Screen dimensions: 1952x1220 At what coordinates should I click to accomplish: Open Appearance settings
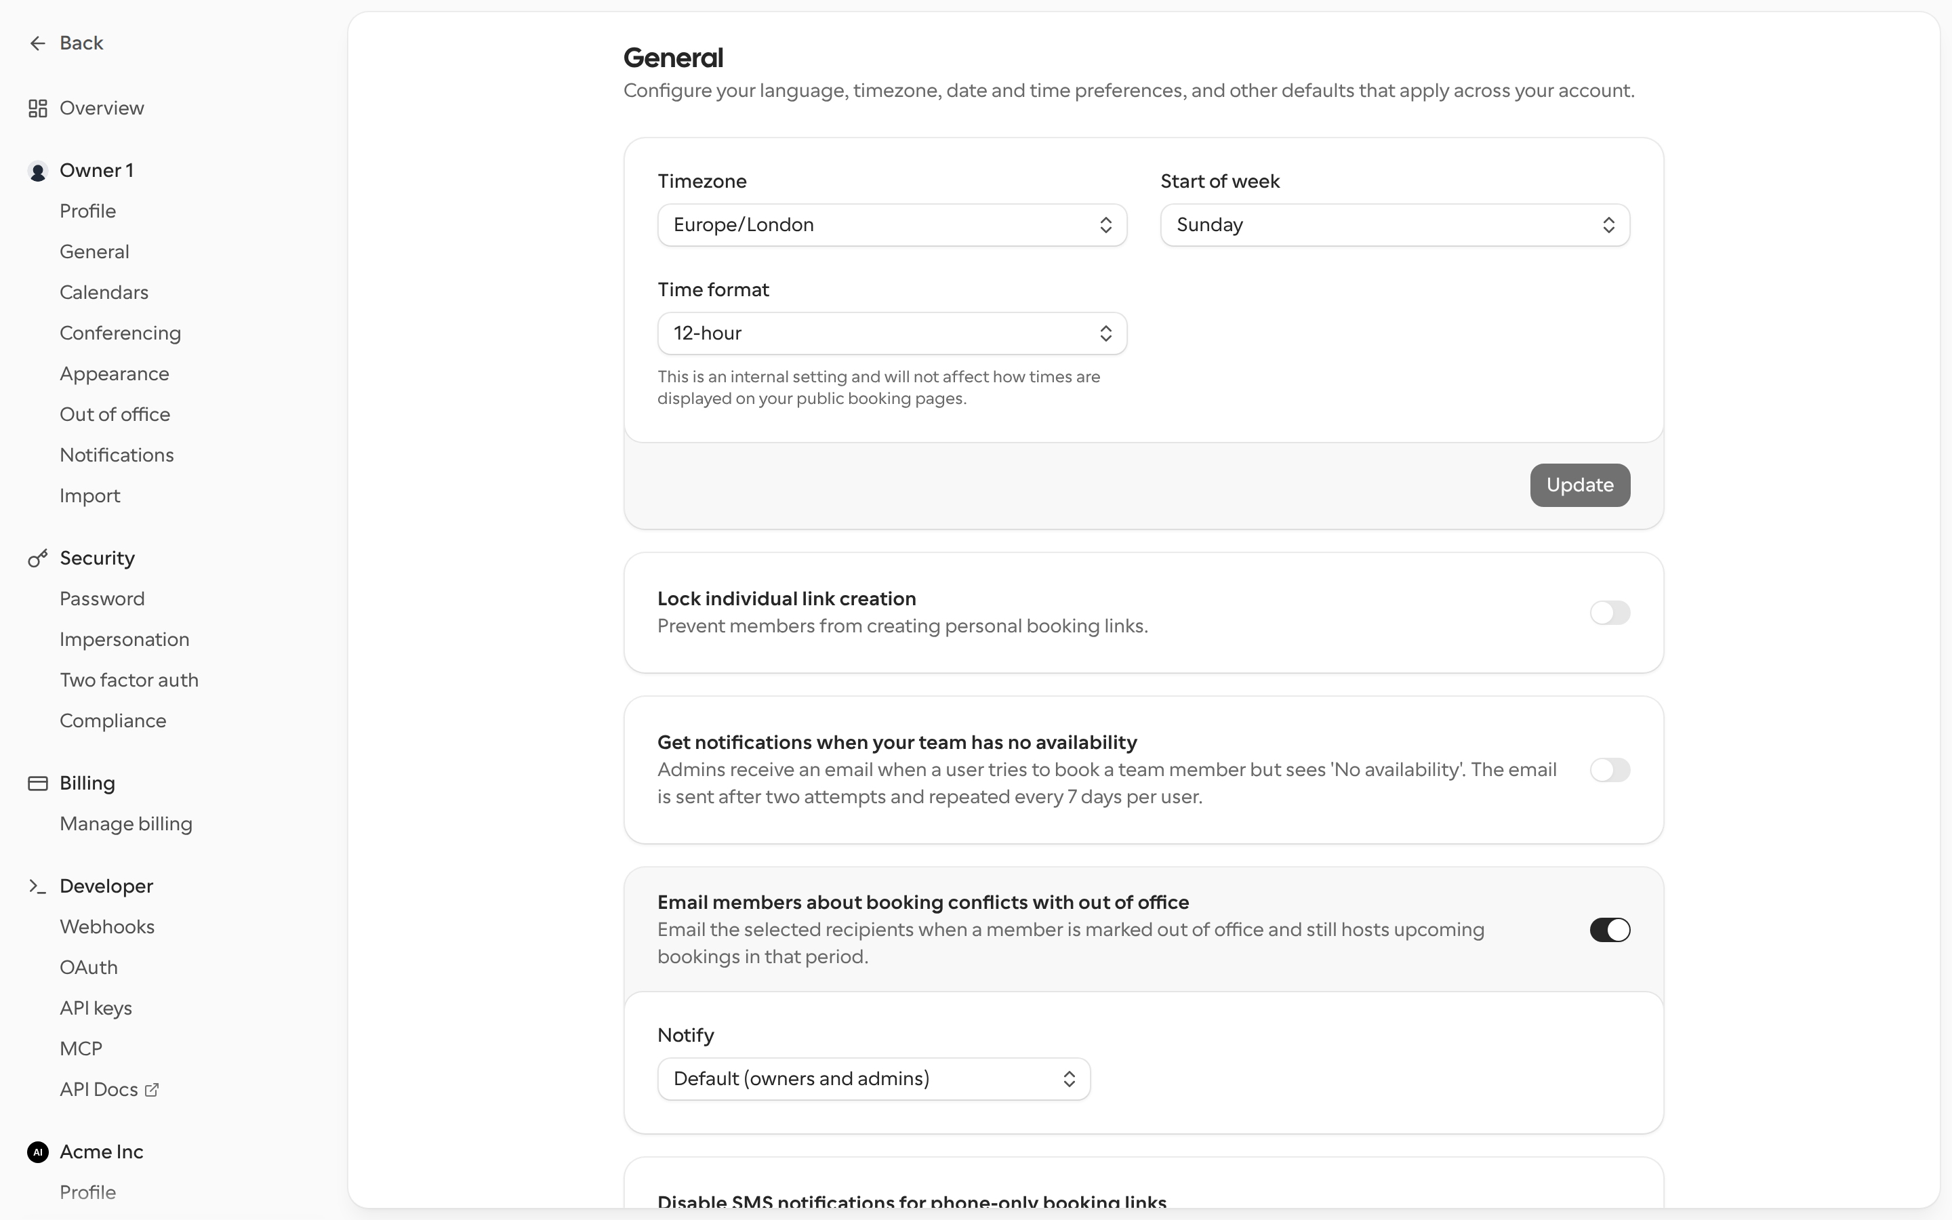115,373
